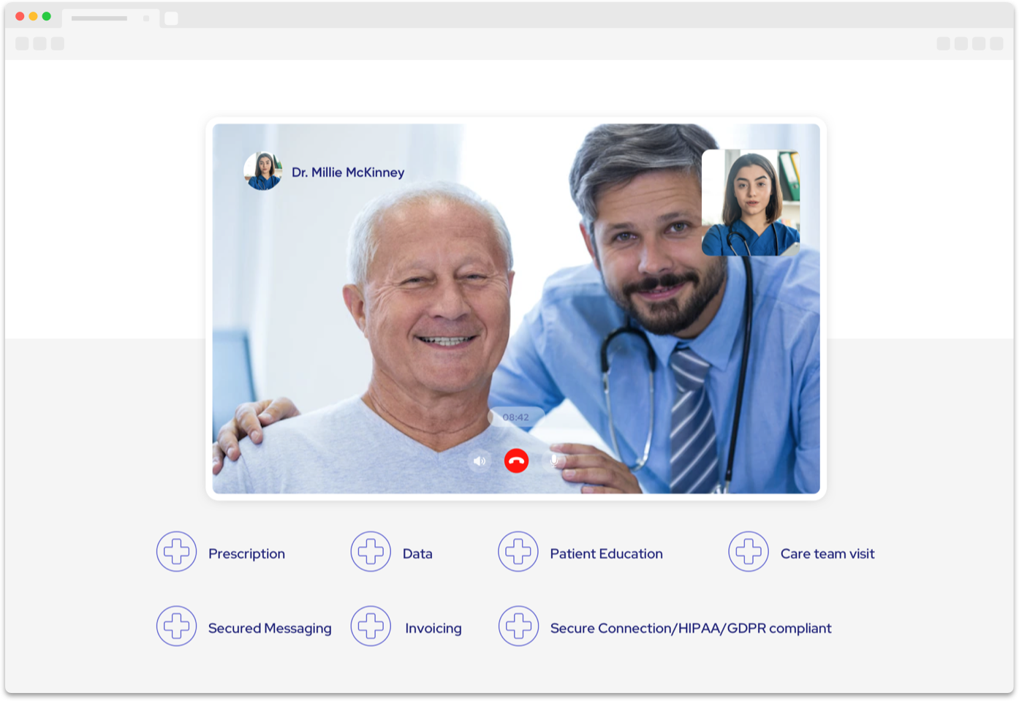Click the Data plus icon
The width and height of the screenshot is (1019, 701).
pos(371,552)
